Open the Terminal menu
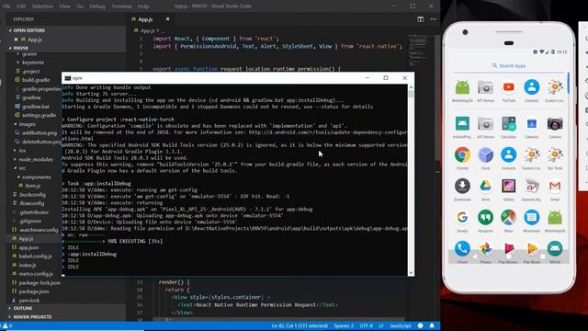Viewport: 588px width, 331px height. pyautogui.click(x=121, y=6)
